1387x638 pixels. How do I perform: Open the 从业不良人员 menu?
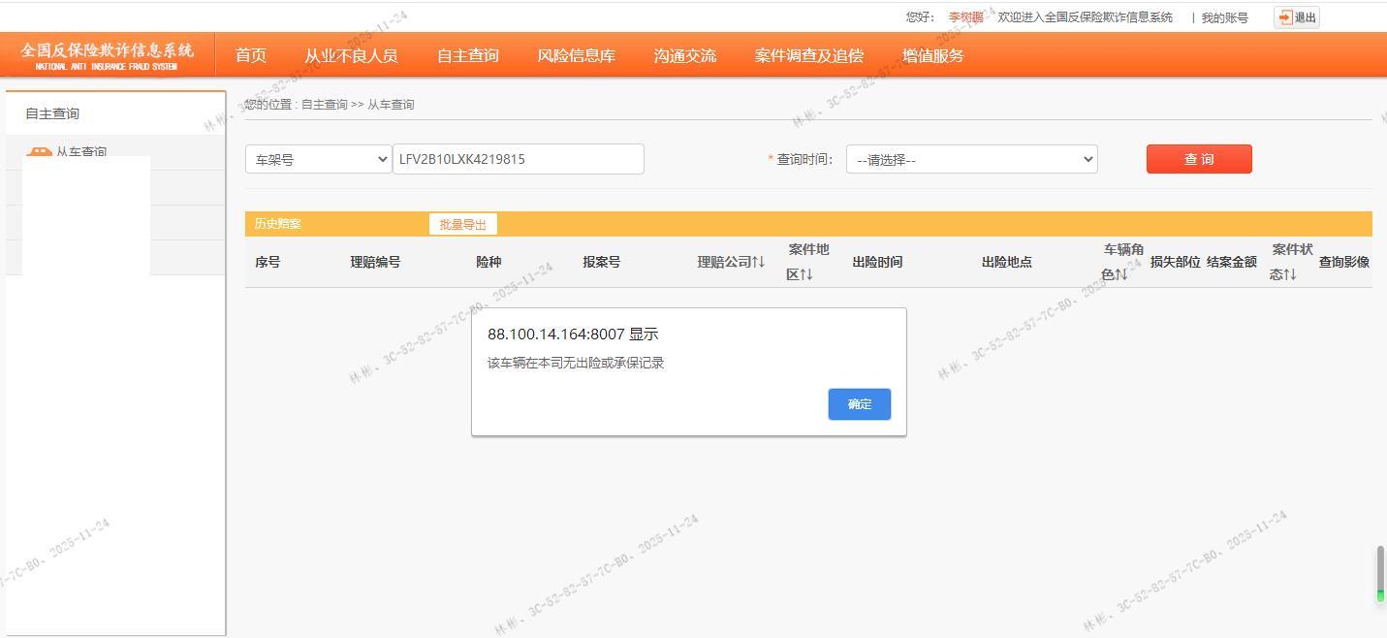(351, 55)
